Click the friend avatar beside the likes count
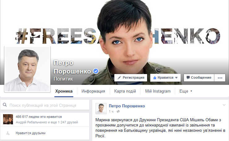The width and height of the screenshot is (229, 141). coord(8,119)
